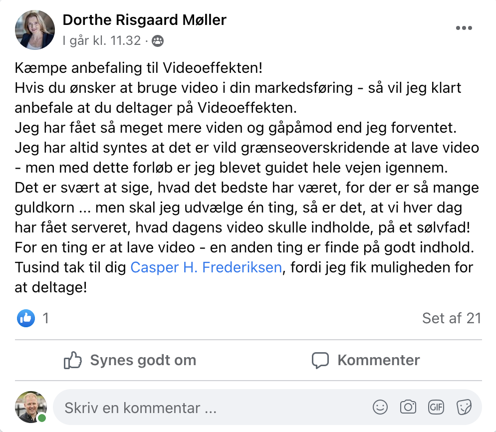The height and width of the screenshot is (432, 496).
Task: Focus the "Skriv en kommentar" input field
Action: (x=200, y=408)
